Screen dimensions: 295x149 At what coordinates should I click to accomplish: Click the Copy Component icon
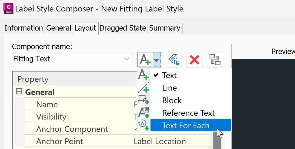tap(174, 59)
